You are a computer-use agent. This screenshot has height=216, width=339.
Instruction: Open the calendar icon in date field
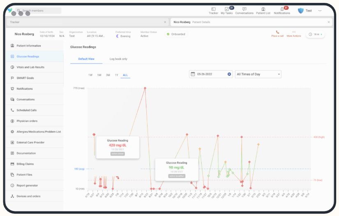(193, 74)
